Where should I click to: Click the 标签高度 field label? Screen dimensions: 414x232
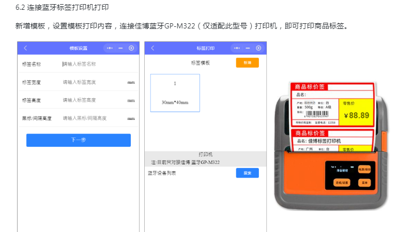[32, 100]
